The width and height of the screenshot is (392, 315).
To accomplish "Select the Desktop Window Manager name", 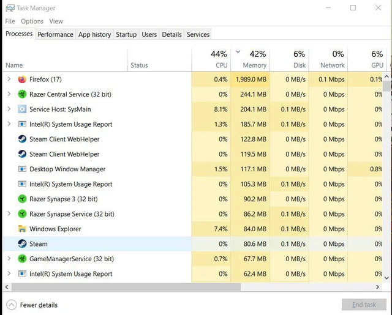I will point(67,169).
